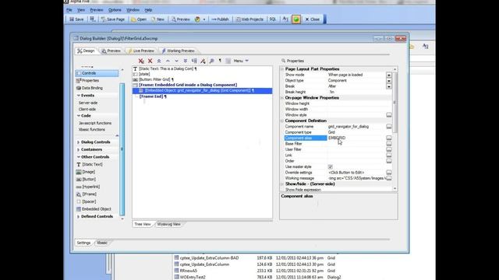Select Xbasic functions
The image size is (499, 280).
click(92, 130)
